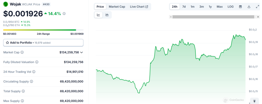Image resolution: width=262 pixels, height=104 pixels.
Task: Expand the chart to fullscreen
Action: pos(257,7)
